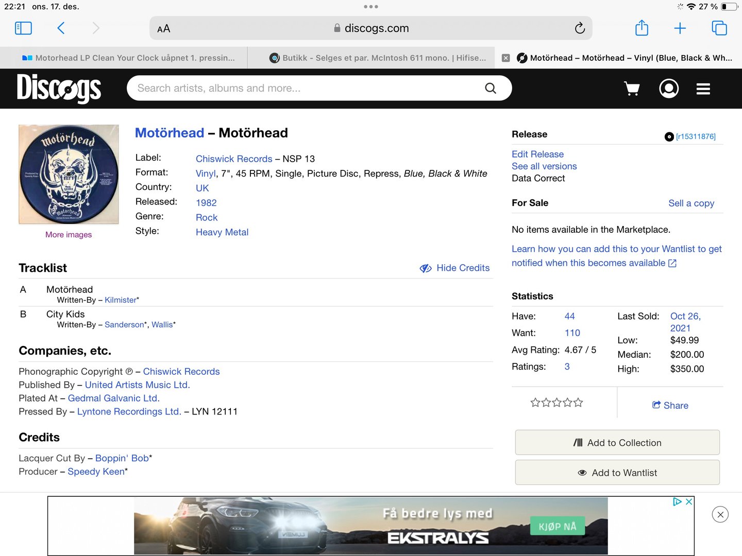Viewport: 742px width, 556px height.
Task: Click Add to Wantlist button
Action: tap(617, 473)
